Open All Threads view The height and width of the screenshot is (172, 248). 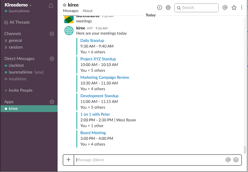[x=17, y=22]
